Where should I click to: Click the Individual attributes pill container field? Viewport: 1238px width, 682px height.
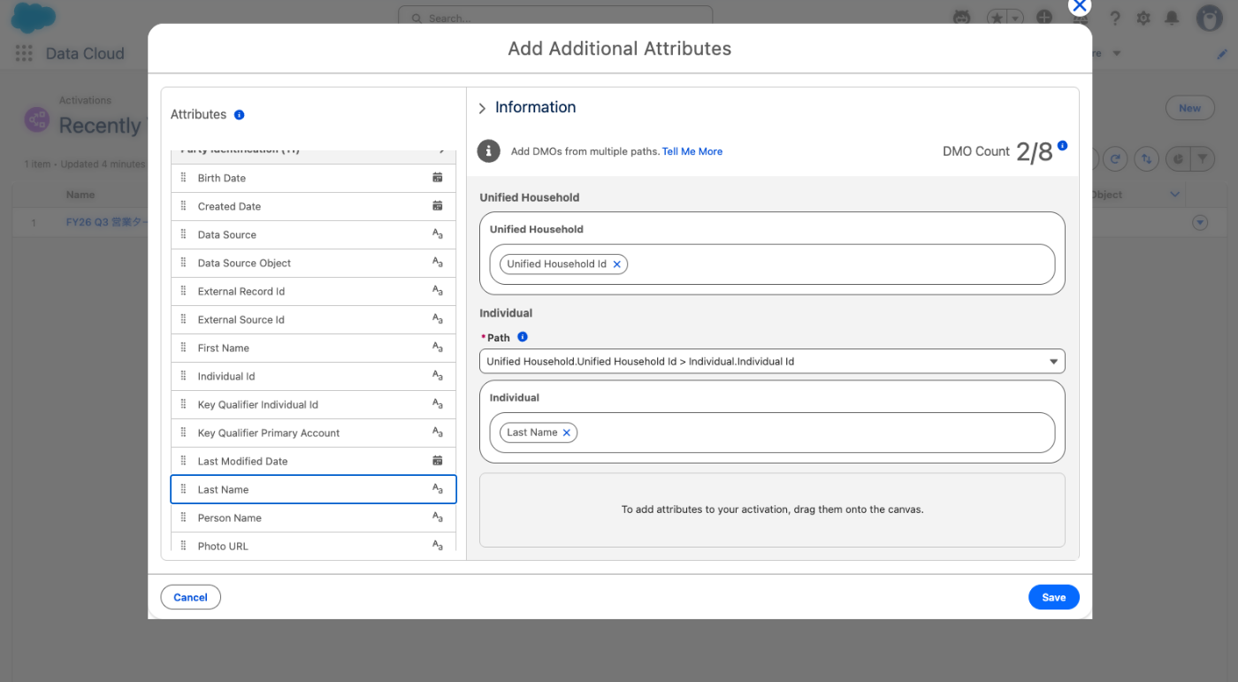click(x=814, y=433)
